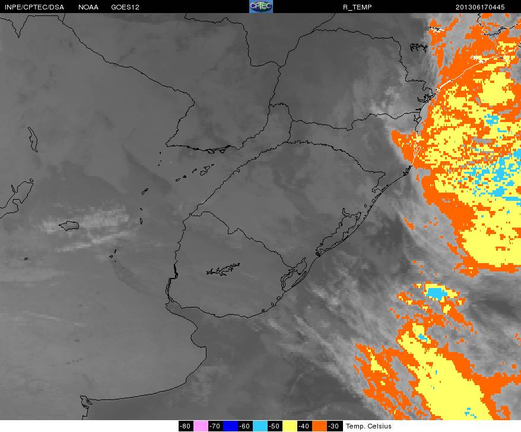
Task: Click the CPTEC logo in header
Action: click(261, 7)
